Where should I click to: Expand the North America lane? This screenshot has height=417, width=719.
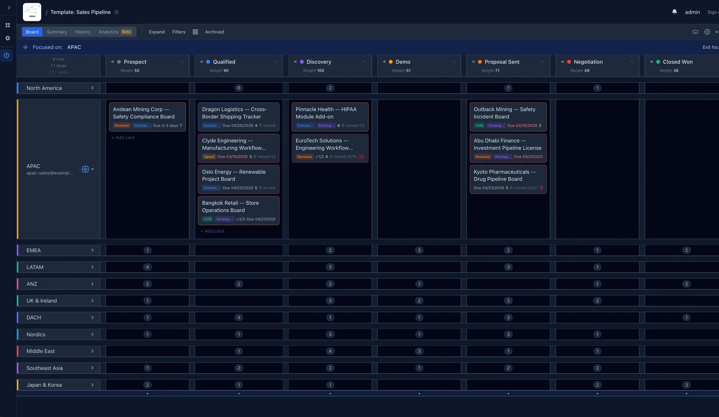[x=92, y=88]
